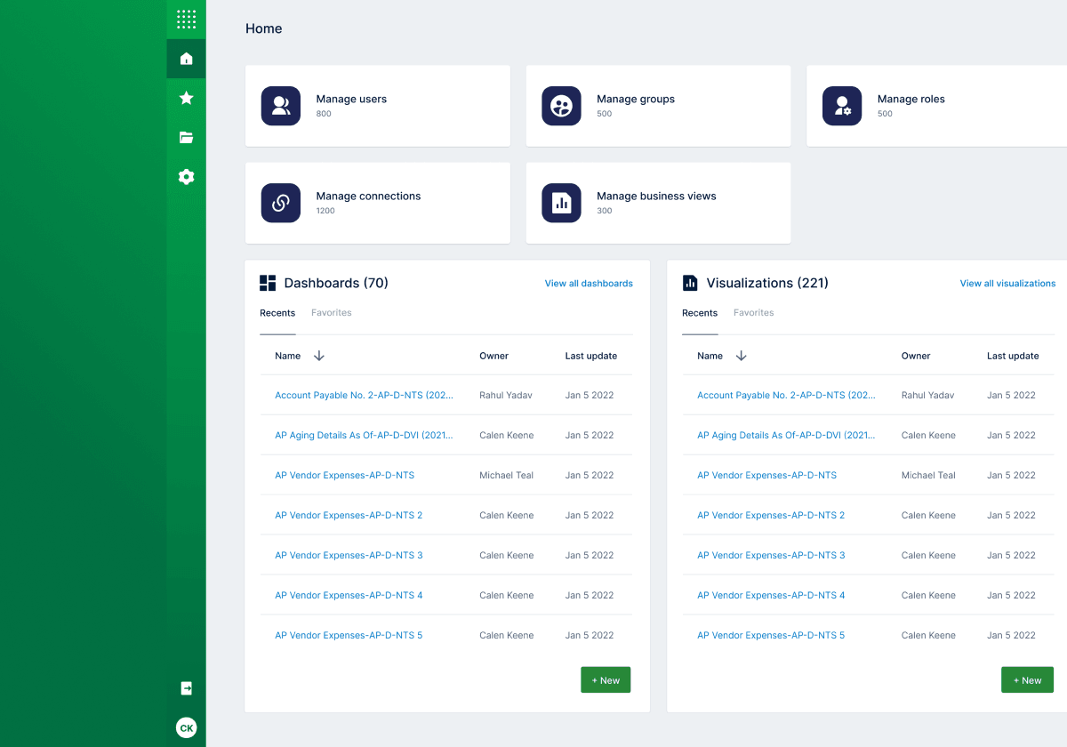Open the app launcher grid icon
The height and width of the screenshot is (747, 1067).
[186, 19]
